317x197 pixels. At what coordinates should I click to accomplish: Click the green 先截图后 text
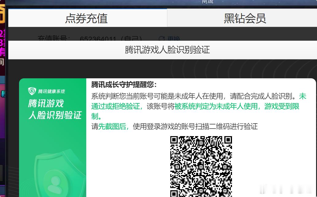click(x=112, y=127)
